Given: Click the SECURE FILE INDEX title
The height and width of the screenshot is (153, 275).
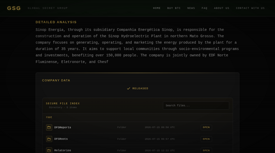Looking at the screenshot, I should tap(63, 104).
